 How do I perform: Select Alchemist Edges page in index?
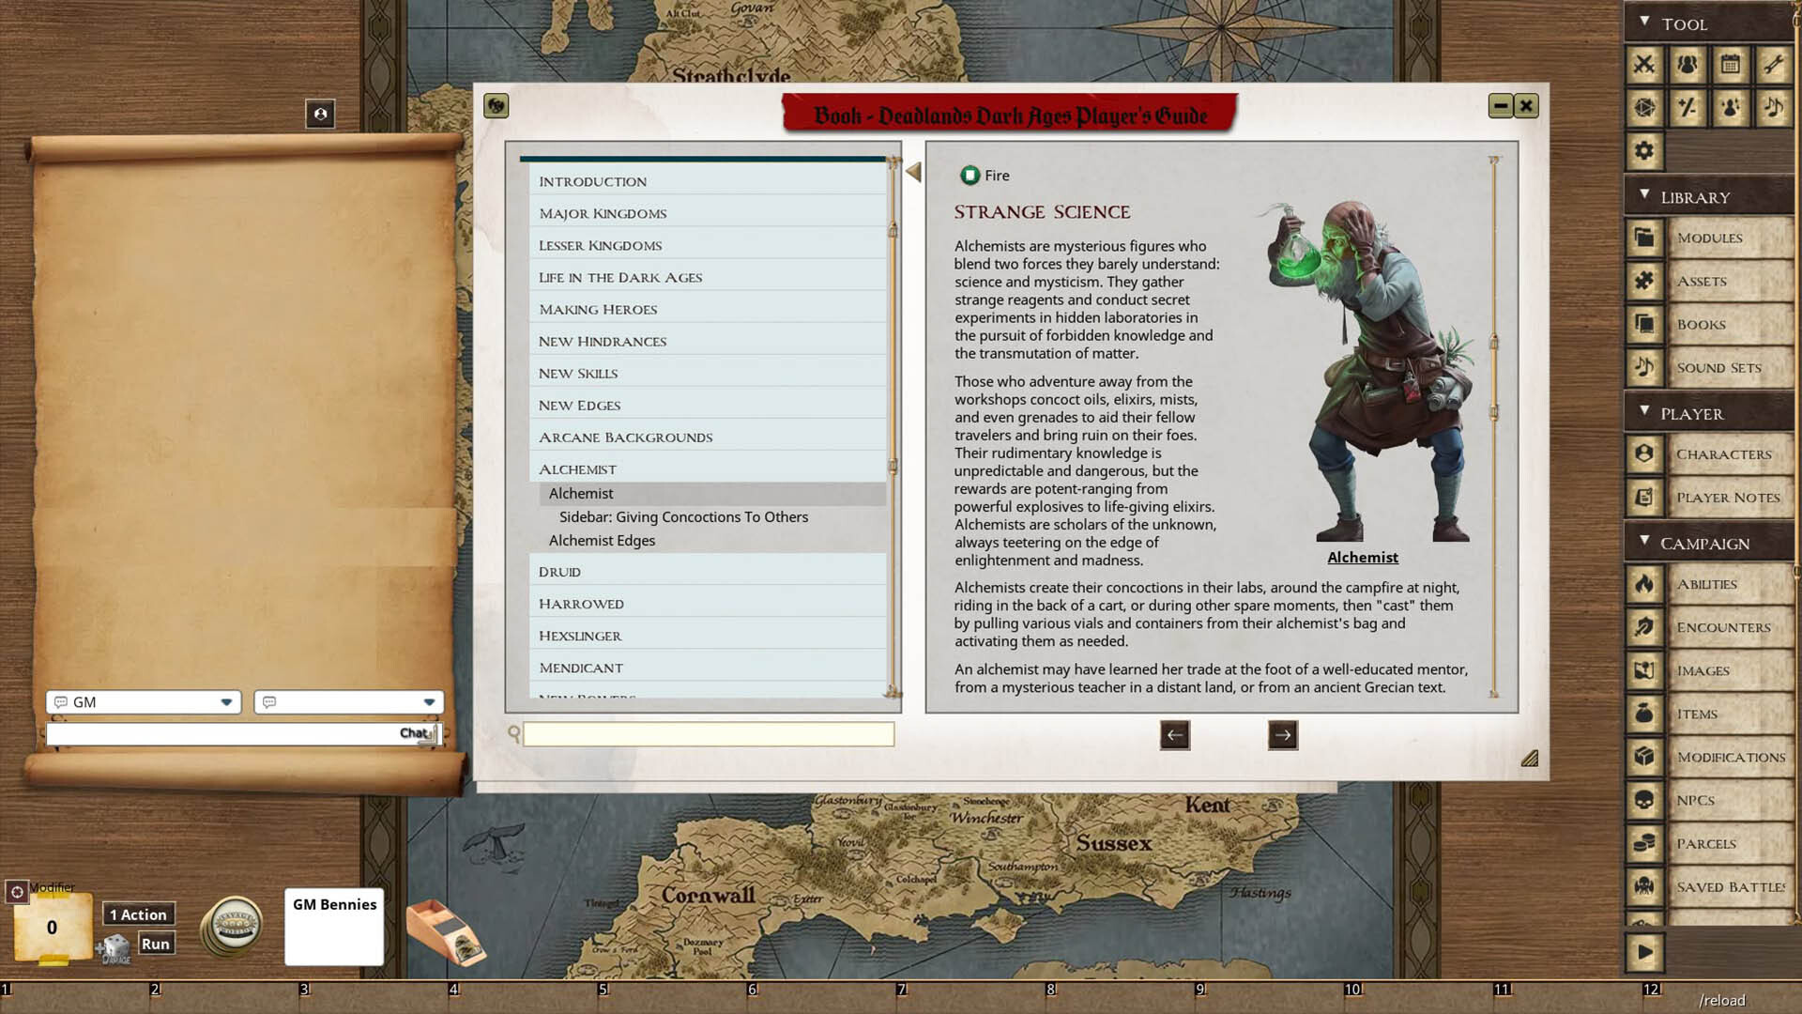602,541
